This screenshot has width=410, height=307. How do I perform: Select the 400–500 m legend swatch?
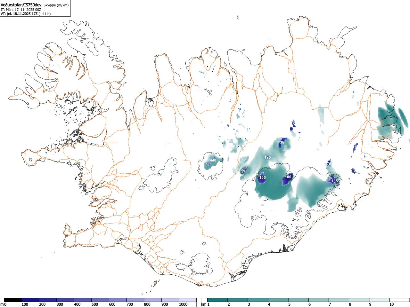[x=83, y=300]
